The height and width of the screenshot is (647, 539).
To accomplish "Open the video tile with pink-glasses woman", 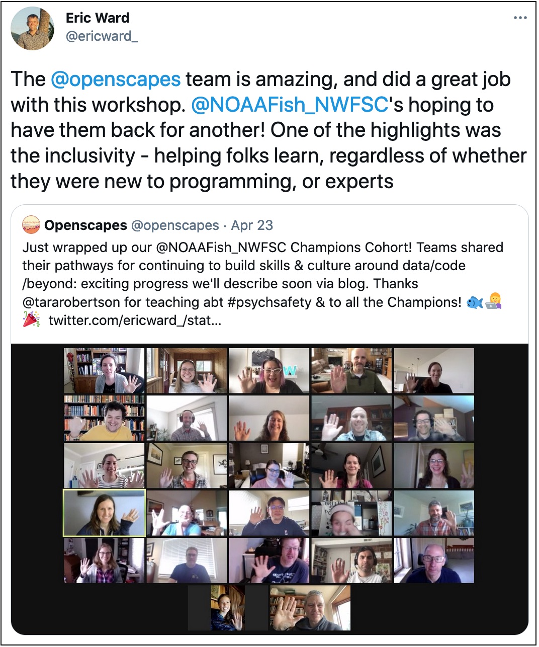I will (269, 370).
